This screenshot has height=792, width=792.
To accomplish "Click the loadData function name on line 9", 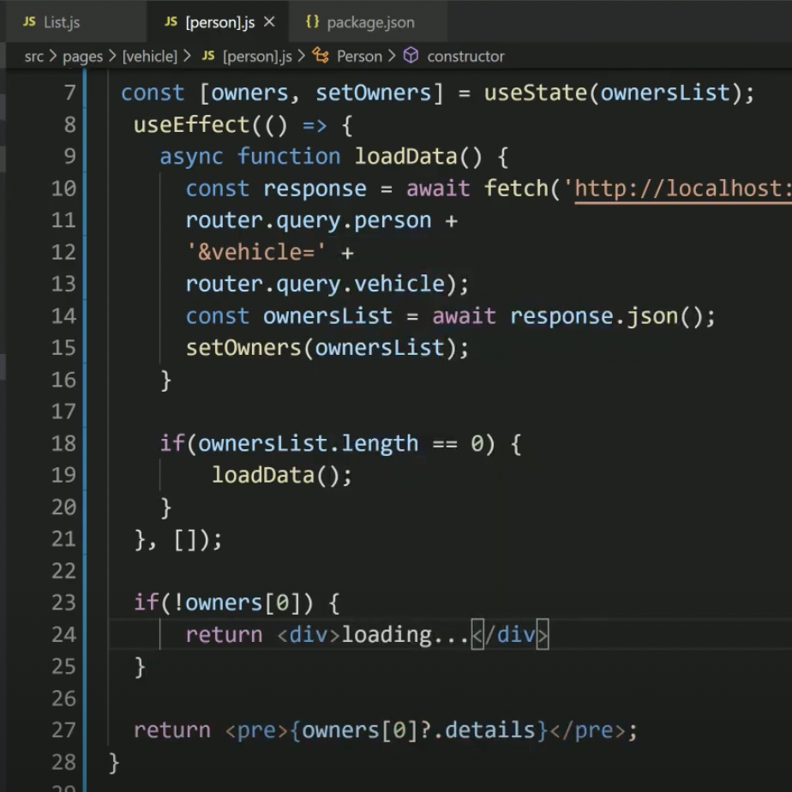I will point(406,157).
